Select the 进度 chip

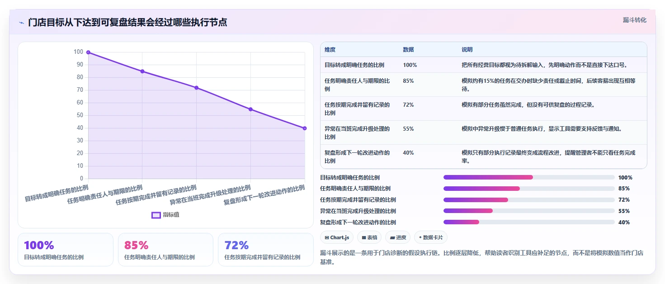coord(398,237)
